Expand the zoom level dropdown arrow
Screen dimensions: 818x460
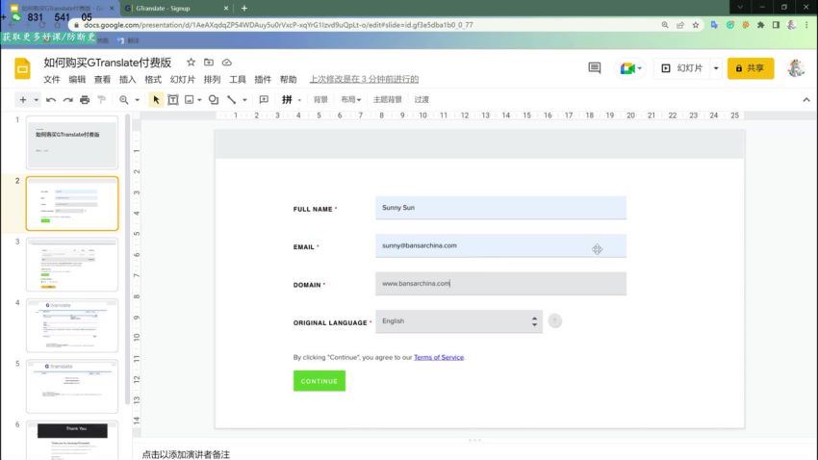138,100
